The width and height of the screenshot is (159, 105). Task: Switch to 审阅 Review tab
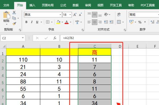(88, 5)
